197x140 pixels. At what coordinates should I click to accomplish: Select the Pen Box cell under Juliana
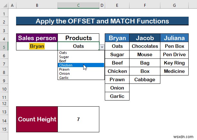(x=175, y=46)
